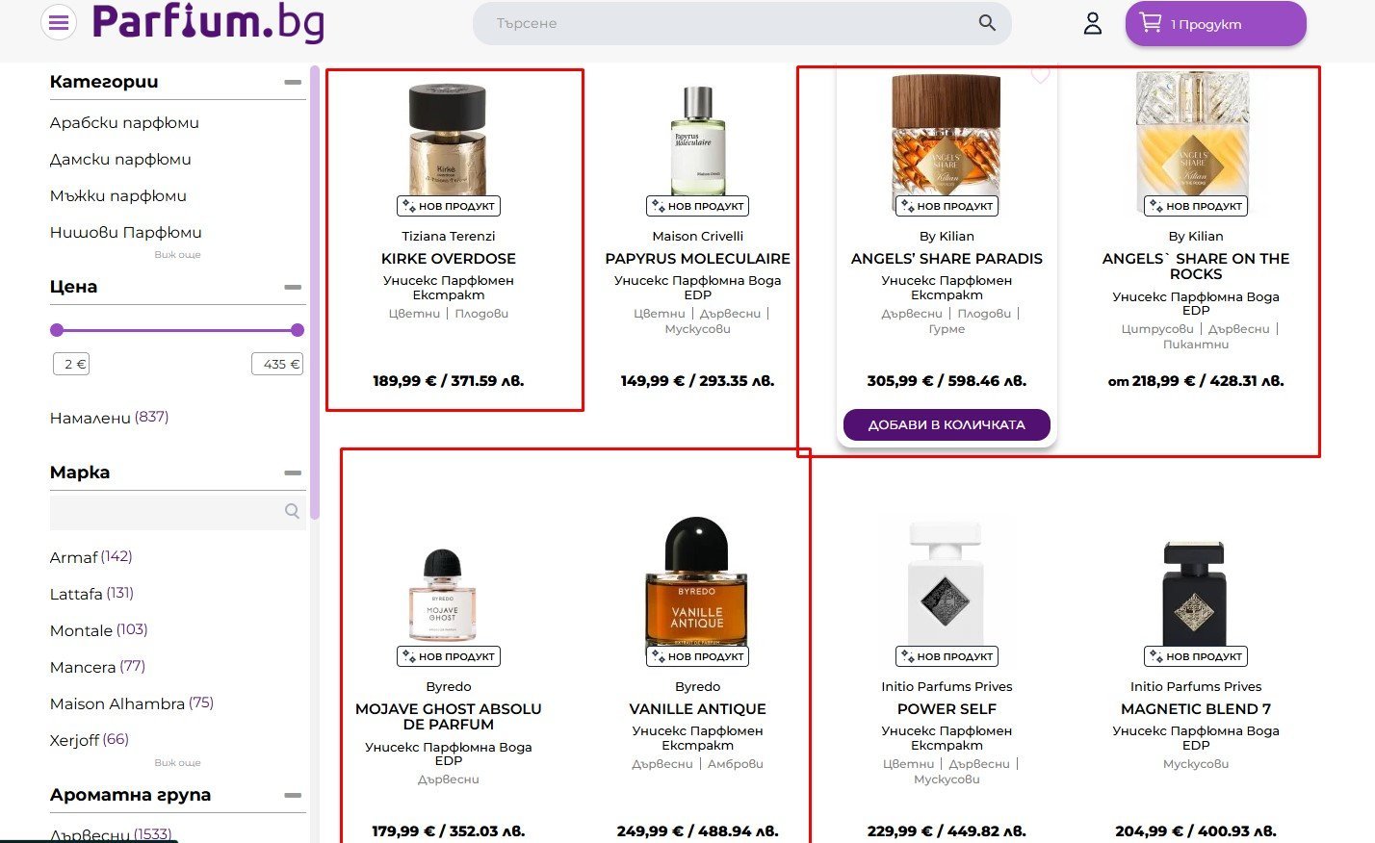Click the minimum price slider handle
The height and width of the screenshot is (843, 1375).
point(57,330)
